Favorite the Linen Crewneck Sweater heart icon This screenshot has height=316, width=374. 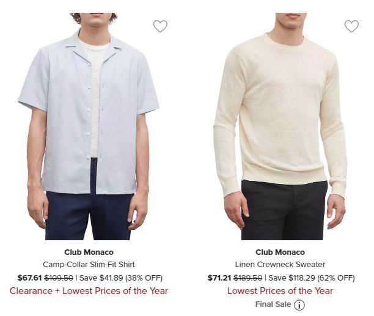351,26
